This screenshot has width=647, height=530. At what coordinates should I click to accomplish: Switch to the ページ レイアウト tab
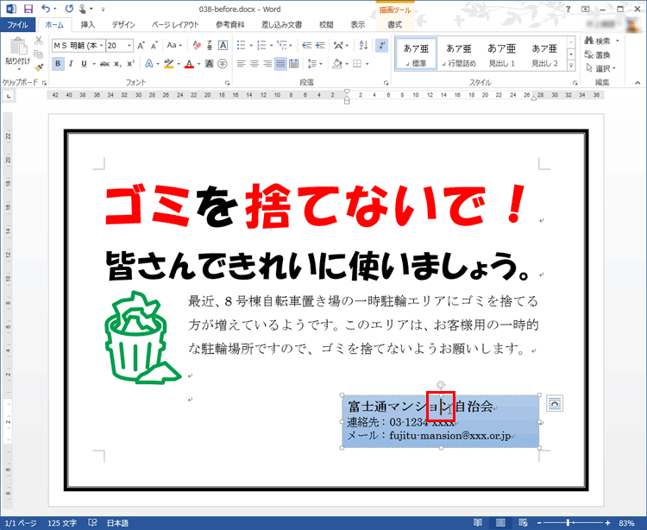(175, 25)
